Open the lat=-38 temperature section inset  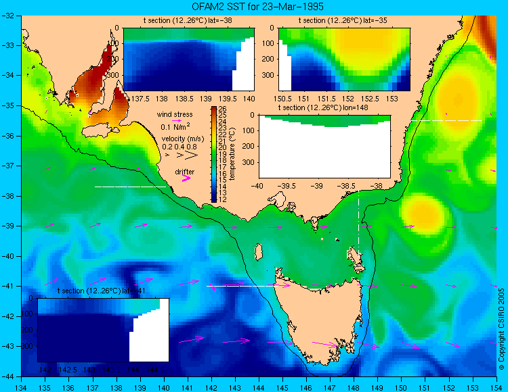189,59
